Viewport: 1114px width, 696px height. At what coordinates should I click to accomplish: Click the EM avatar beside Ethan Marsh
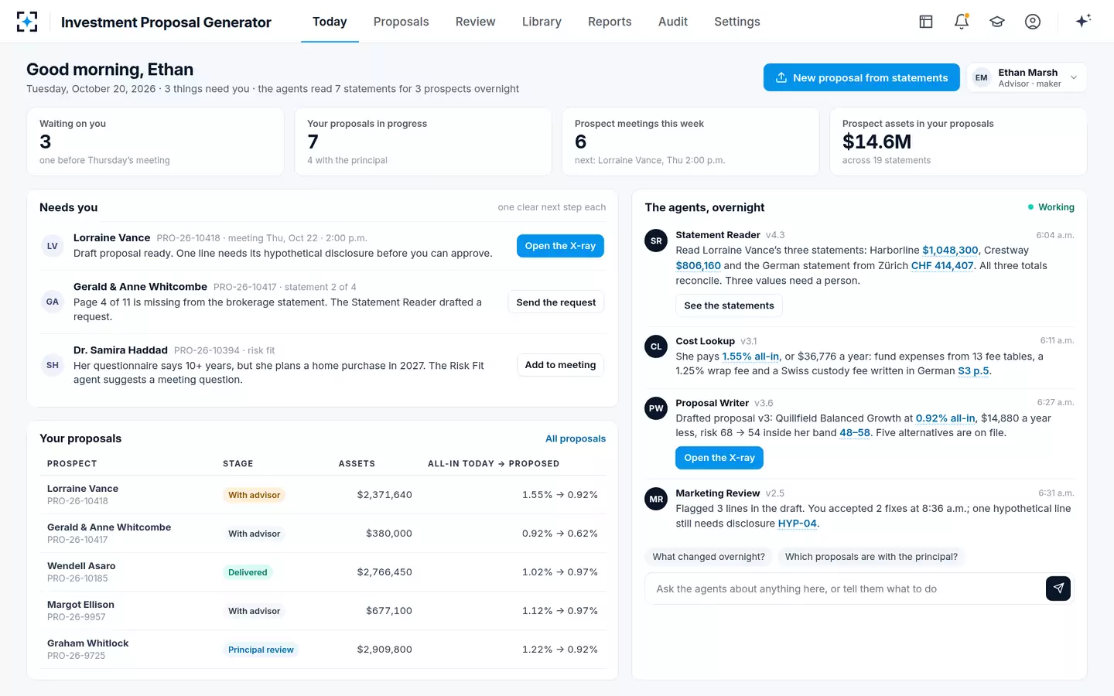[x=982, y=77]
